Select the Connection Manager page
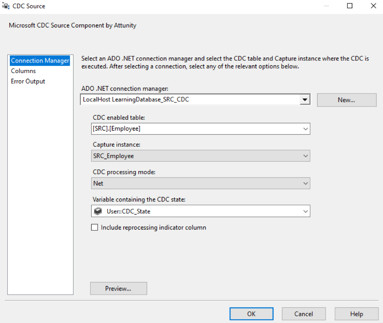This screenshot has height=323, width=383. point(40,60)
